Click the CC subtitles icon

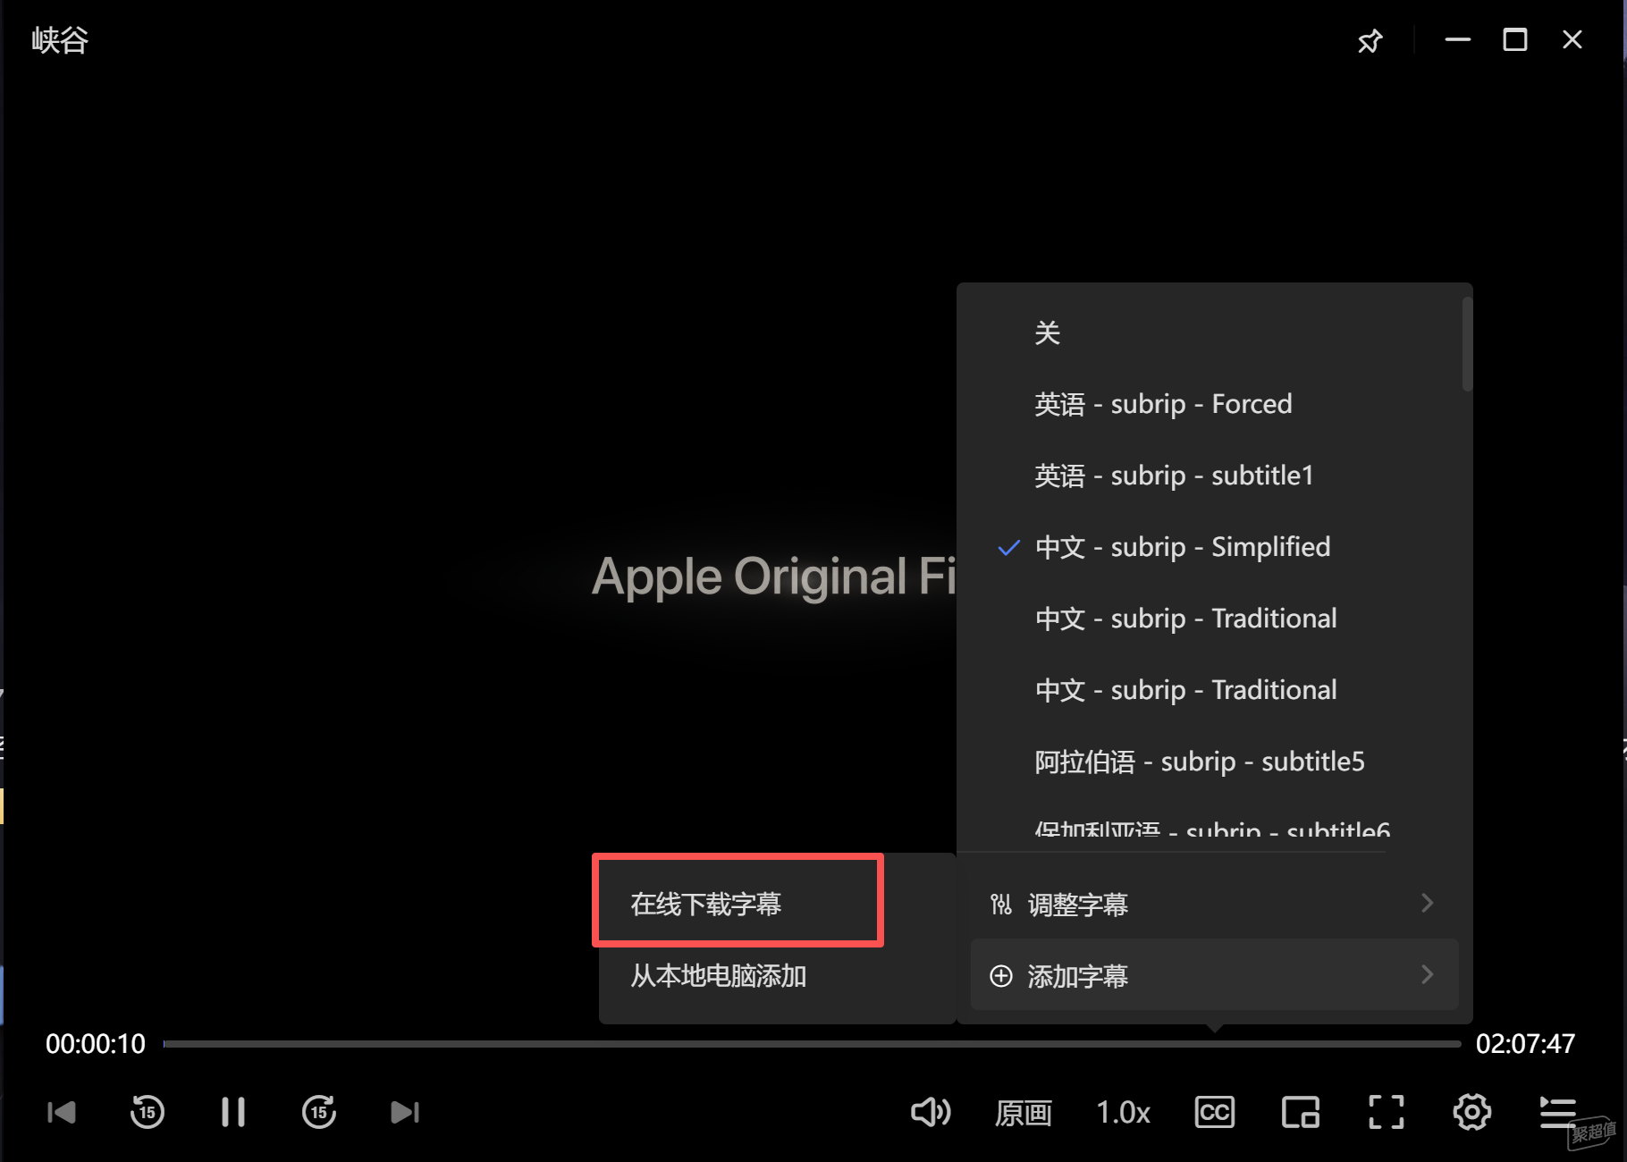coord(1214,1112)
